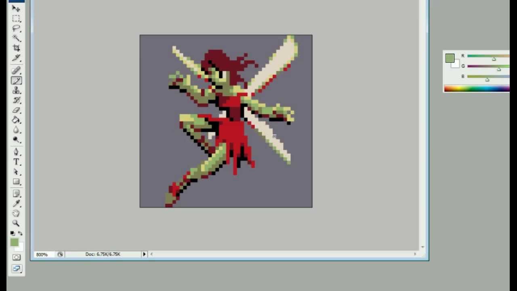
Task: Select the Crop tool
Action: point(16,48)
